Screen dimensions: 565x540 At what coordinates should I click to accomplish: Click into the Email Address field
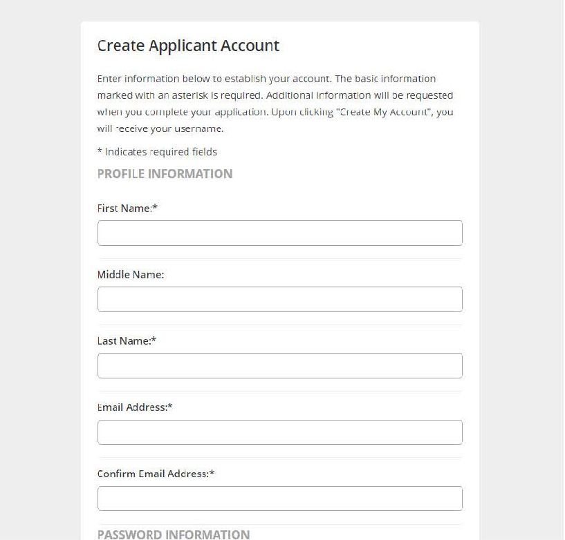(x=280, y=432)
